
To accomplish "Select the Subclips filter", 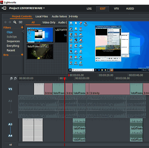I will pyautogui.click(x=12, y=37).
